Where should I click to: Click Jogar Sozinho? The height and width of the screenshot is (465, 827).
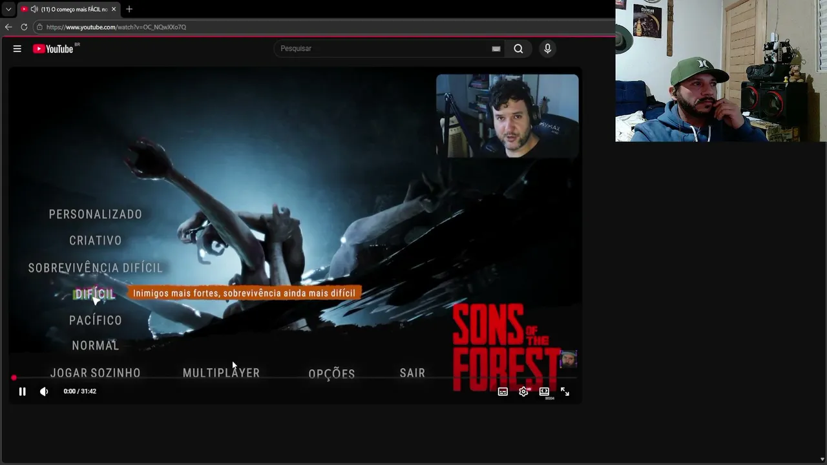pyautogui.click(x=96, y=373)
